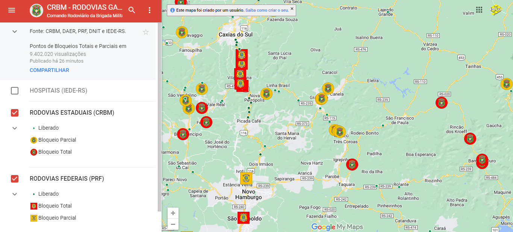Open the three-dot more options menu

(x=150, y=10)
